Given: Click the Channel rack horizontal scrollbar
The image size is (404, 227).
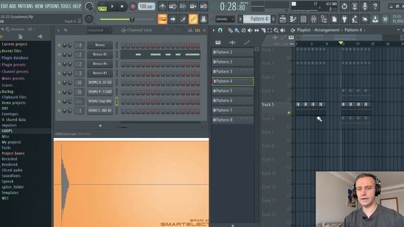Looking at the screenshot, I should [124, 127].
